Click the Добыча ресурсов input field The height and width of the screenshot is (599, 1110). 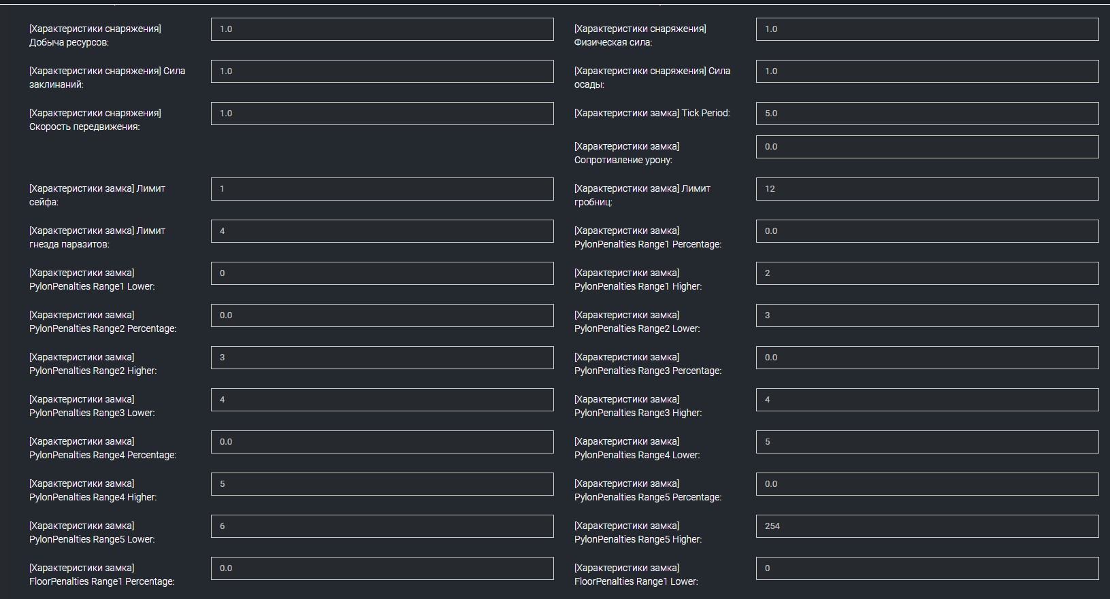[382, 29]
